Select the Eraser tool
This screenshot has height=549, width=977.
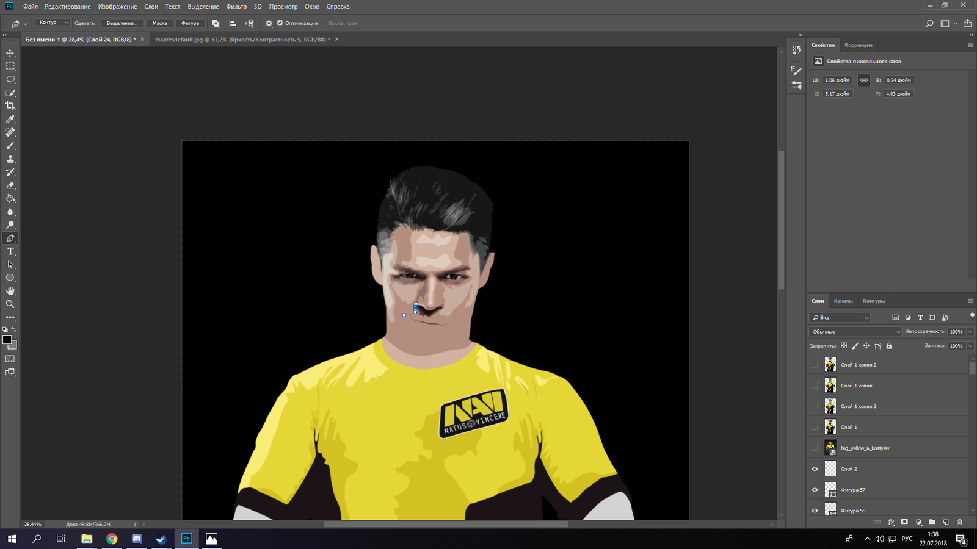10,185
